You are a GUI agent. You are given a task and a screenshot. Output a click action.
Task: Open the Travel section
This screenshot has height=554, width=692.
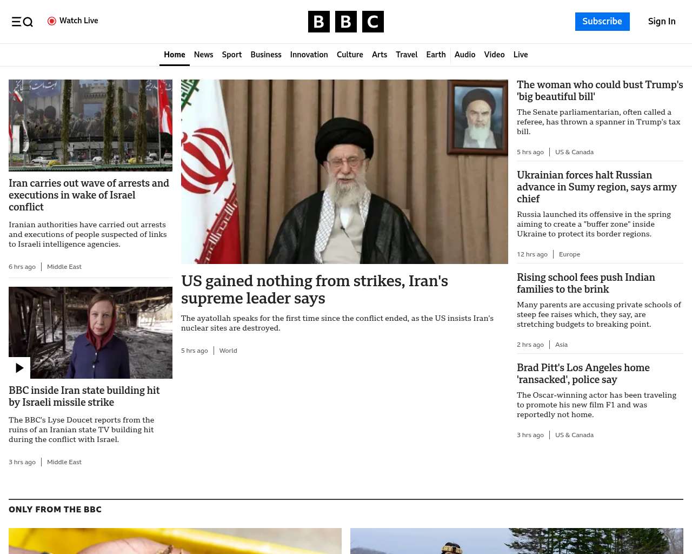click(x=407, y=55)
